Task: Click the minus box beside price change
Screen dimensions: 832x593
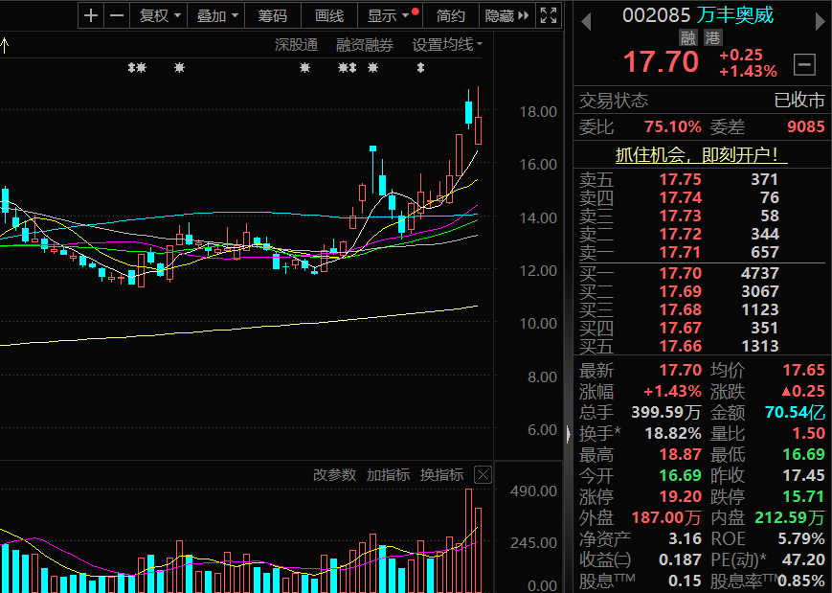Action: 804,65
